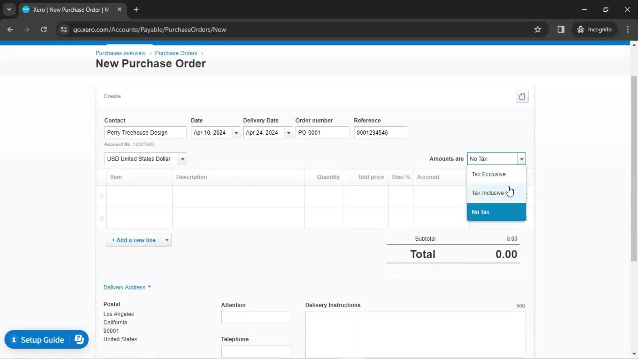Open the Chrome three-dot menu
This screenshot has height=359, width=638.
[628, 30]
